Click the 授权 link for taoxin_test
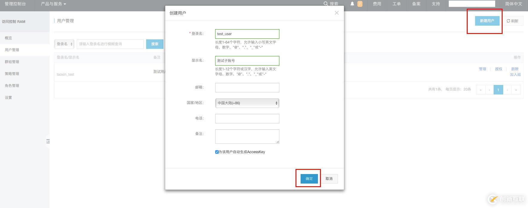The height and width of the screenshot is (208, 528). point(499,69)
